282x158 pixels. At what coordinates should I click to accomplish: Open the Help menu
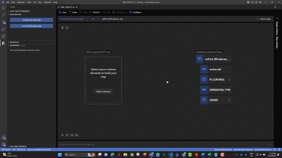click(56, 2)
